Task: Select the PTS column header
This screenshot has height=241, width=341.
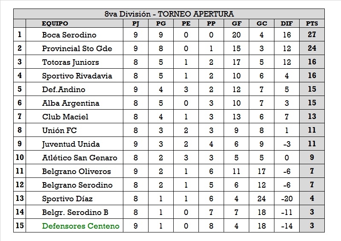Action: (312, 23)
